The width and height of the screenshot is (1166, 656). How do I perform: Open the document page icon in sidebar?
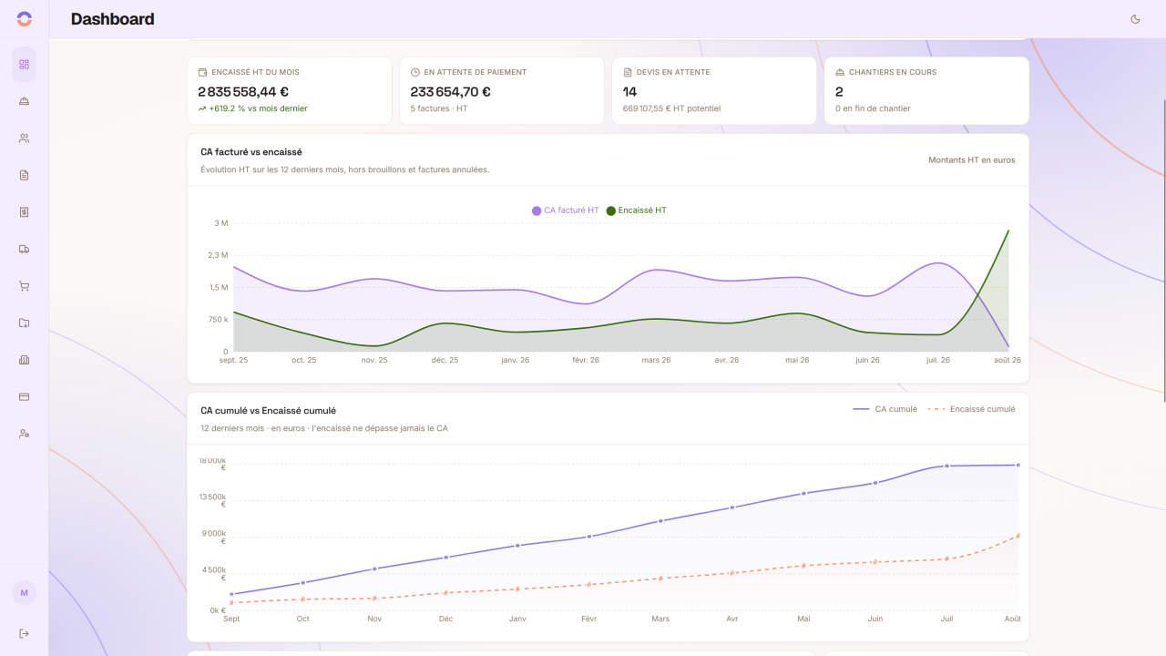pyautogui.click(x=25, y=175)
